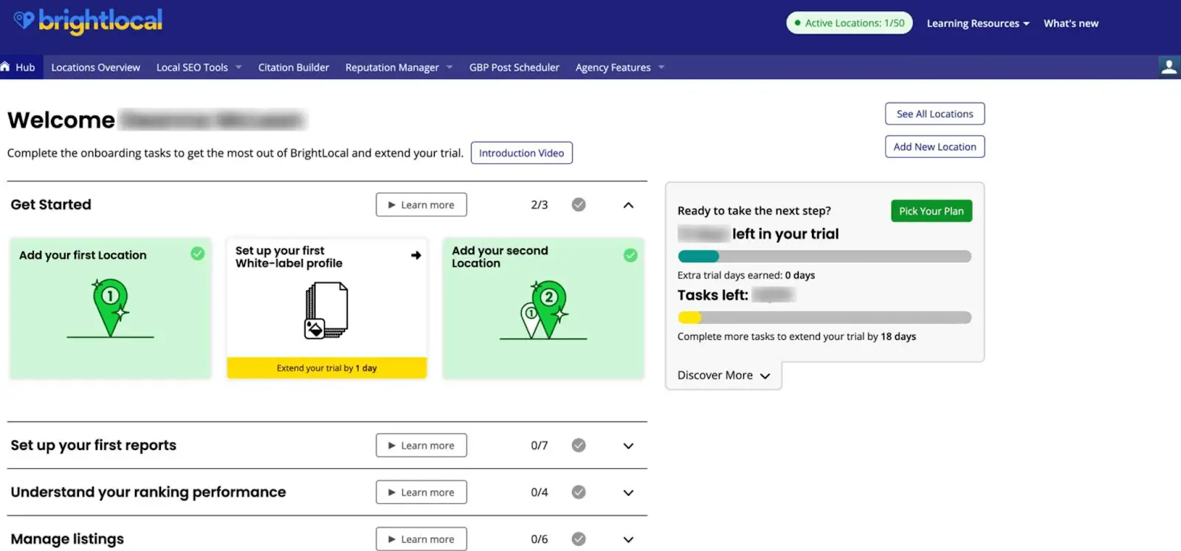Click the Hub home icon
The width and height of the screenshot is (1181, 551).
[x=5, y=66]
